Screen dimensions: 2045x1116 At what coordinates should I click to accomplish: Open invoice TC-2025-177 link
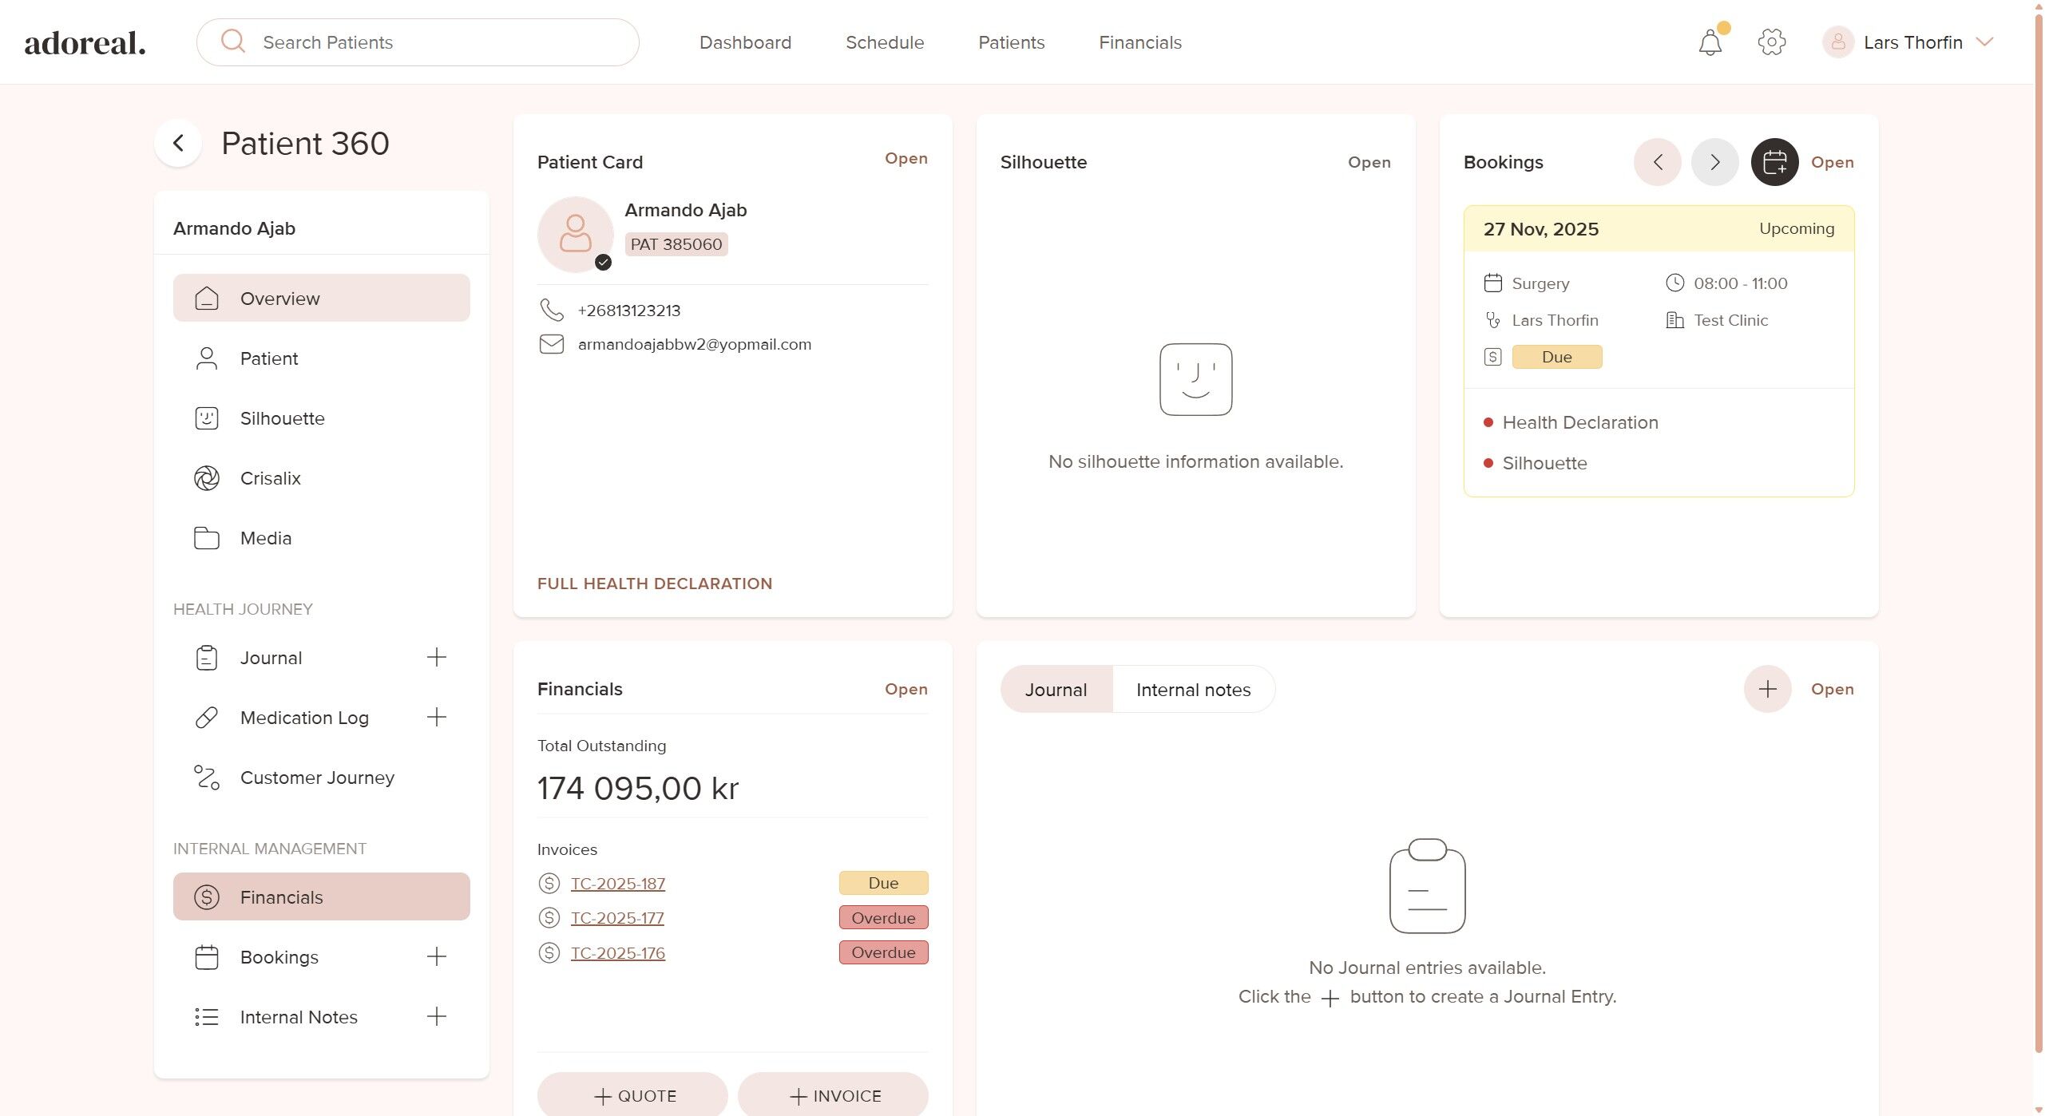coord(616,918)
